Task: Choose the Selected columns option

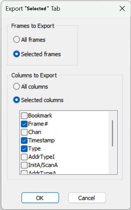Action: (x=16, y=100)
